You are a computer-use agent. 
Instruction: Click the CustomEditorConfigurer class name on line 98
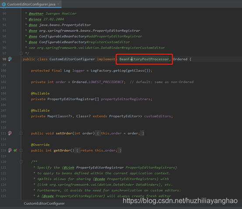(x=72, y=59)
